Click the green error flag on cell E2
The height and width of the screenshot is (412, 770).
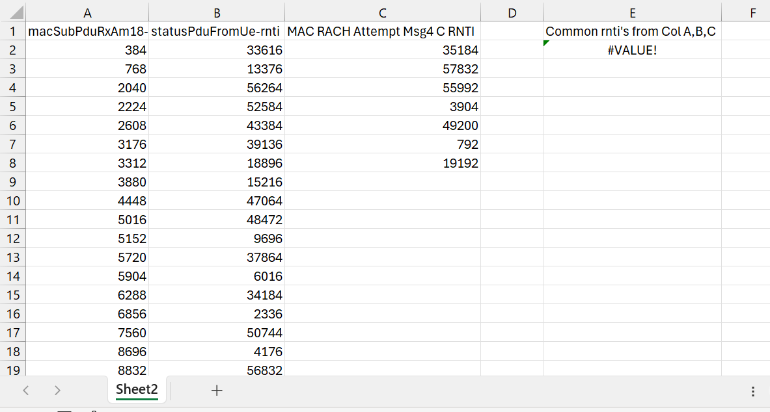tap(546, 42)
